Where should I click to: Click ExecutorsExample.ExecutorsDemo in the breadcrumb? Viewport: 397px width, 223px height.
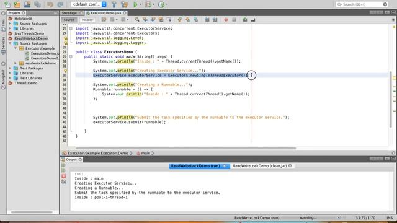(98, 153)
